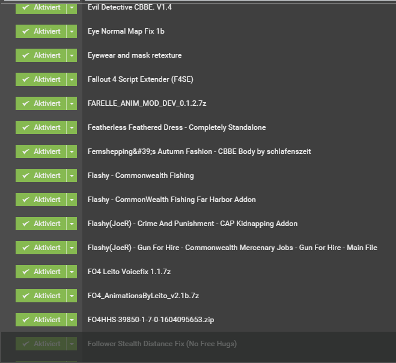Expand dropdown arrow for FO4_AnimationsByLeito_v2.1b.7z
The image size is (396, 363).
[72, 296]
